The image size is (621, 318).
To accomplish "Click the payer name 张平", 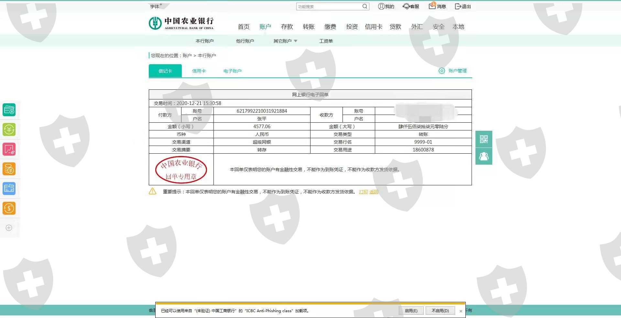I will (x=262, y=119).
